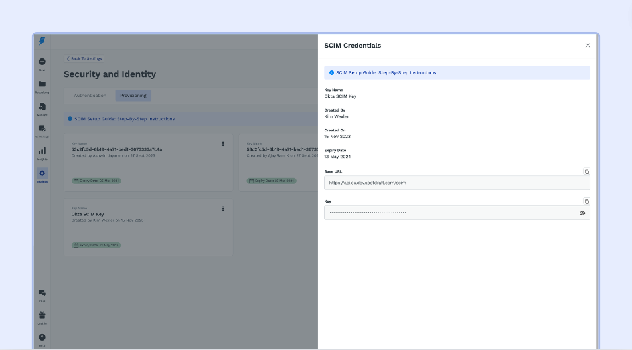Copy the SCIM Key value
This screenshot has width=632, height=350.
coord(586,201)
